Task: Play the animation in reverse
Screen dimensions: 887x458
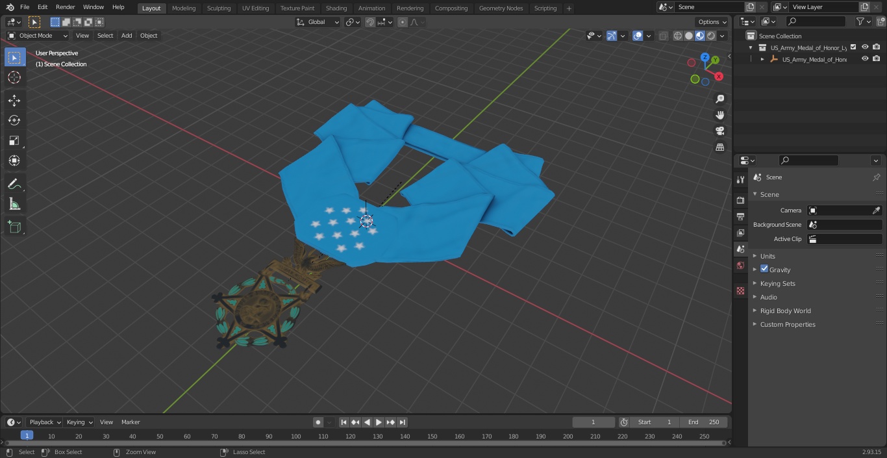Action: point(368,422)
